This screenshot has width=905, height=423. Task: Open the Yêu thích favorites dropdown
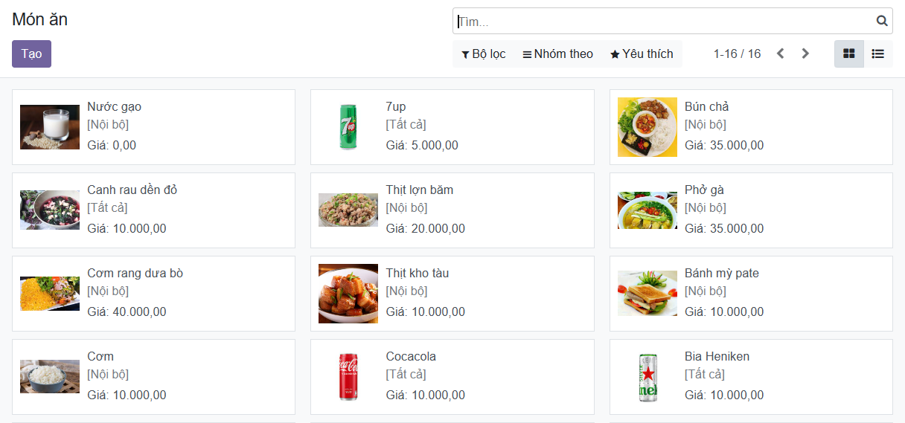[642, 54]
